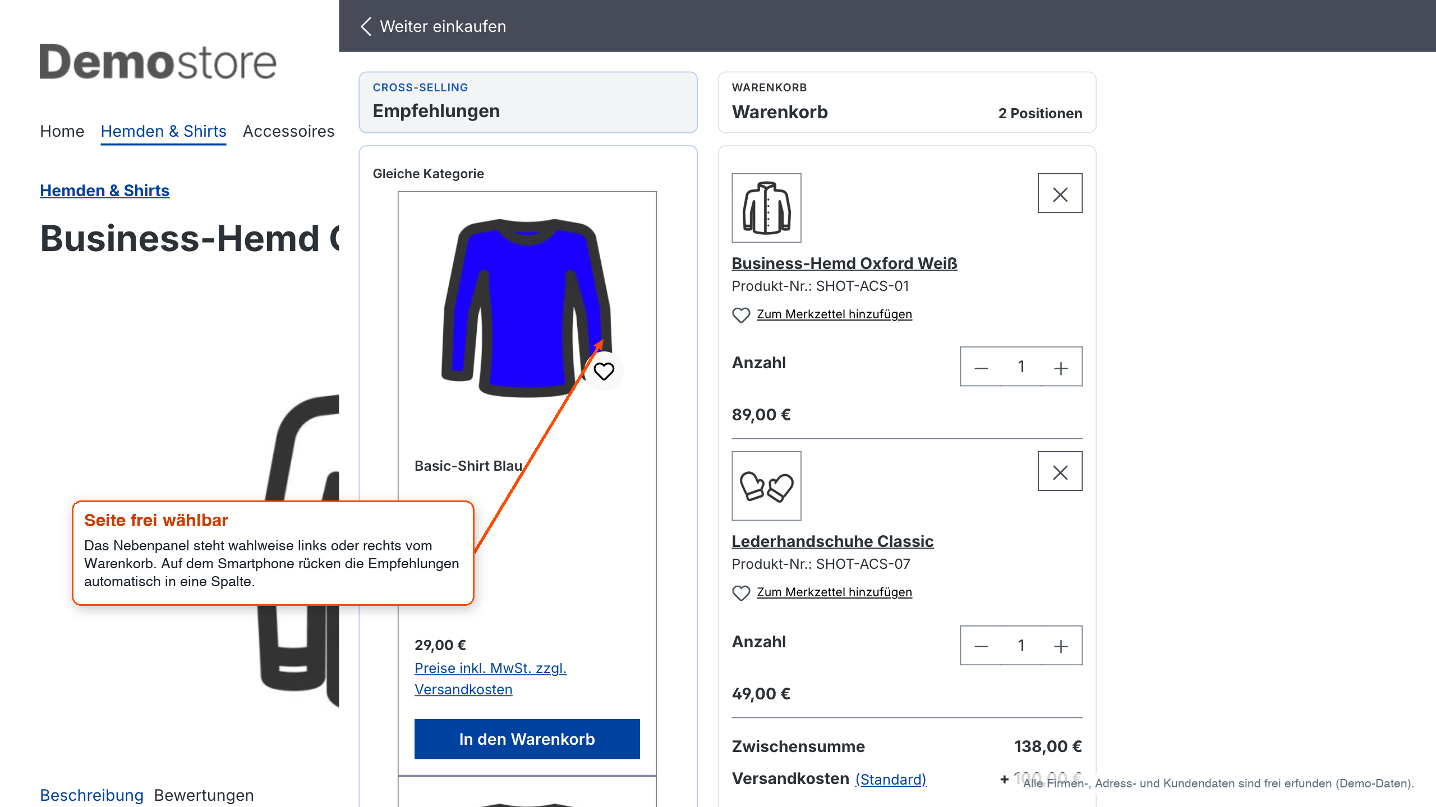Increase quantity of Business-Hemd Oxford Weiß

coord(1061,367)
